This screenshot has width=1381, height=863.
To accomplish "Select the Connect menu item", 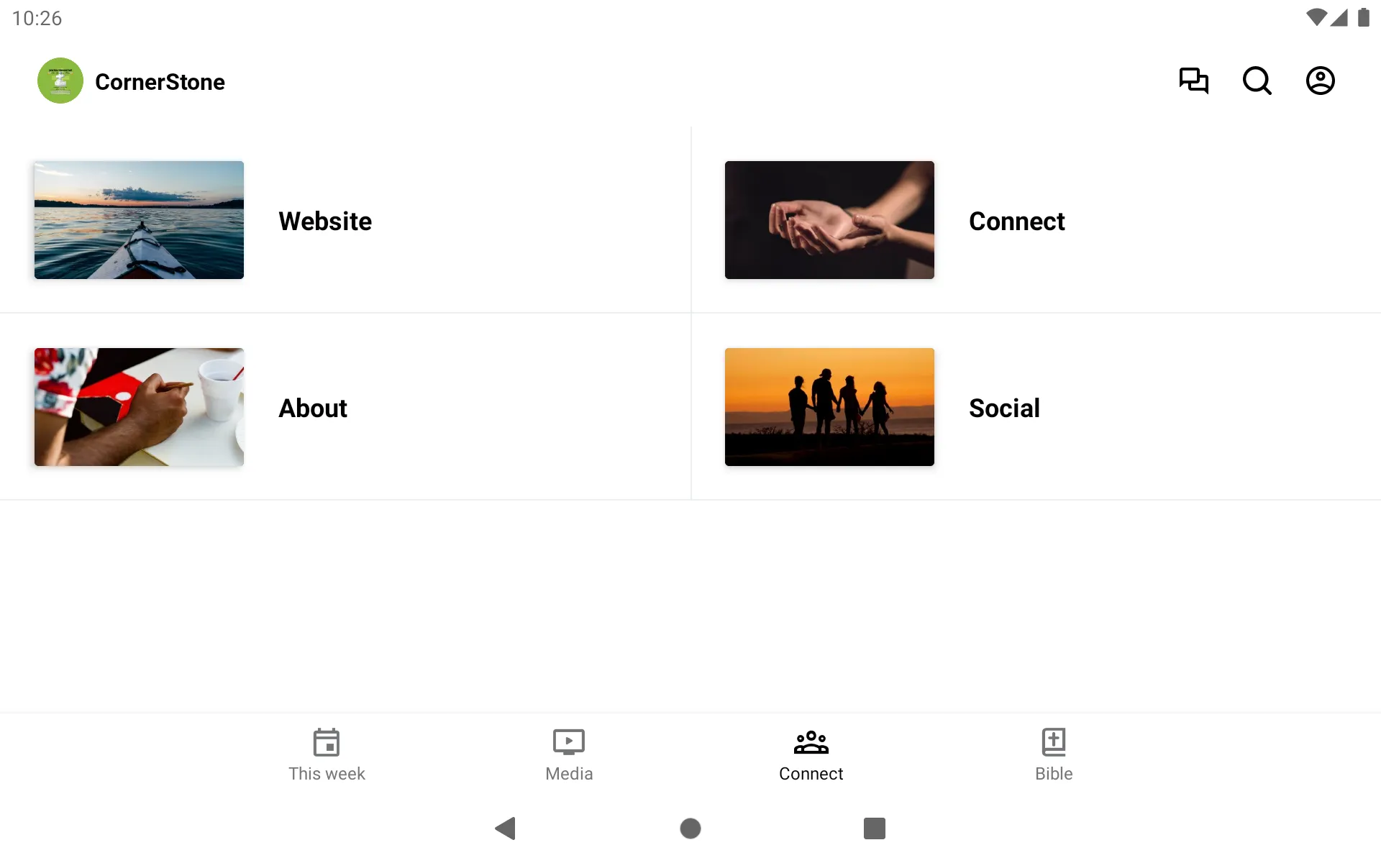I will [1016, 221].
